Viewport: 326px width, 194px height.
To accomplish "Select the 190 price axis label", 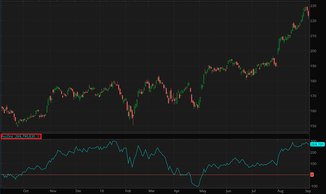I will 313,66.
